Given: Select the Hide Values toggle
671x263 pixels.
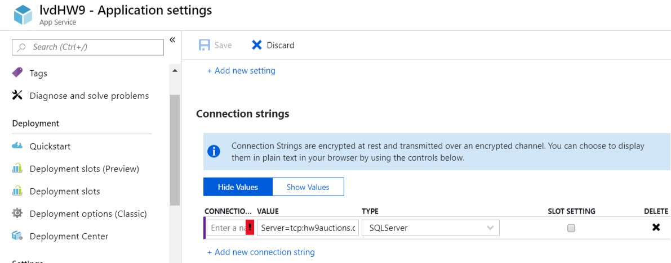Looking at the screenshot, I should tap(238, 187).
